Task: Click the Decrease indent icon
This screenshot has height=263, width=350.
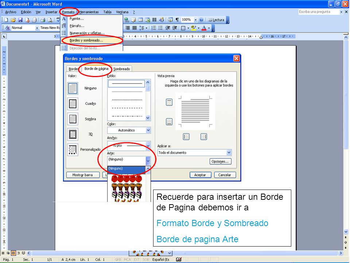Action: point(168,28)
